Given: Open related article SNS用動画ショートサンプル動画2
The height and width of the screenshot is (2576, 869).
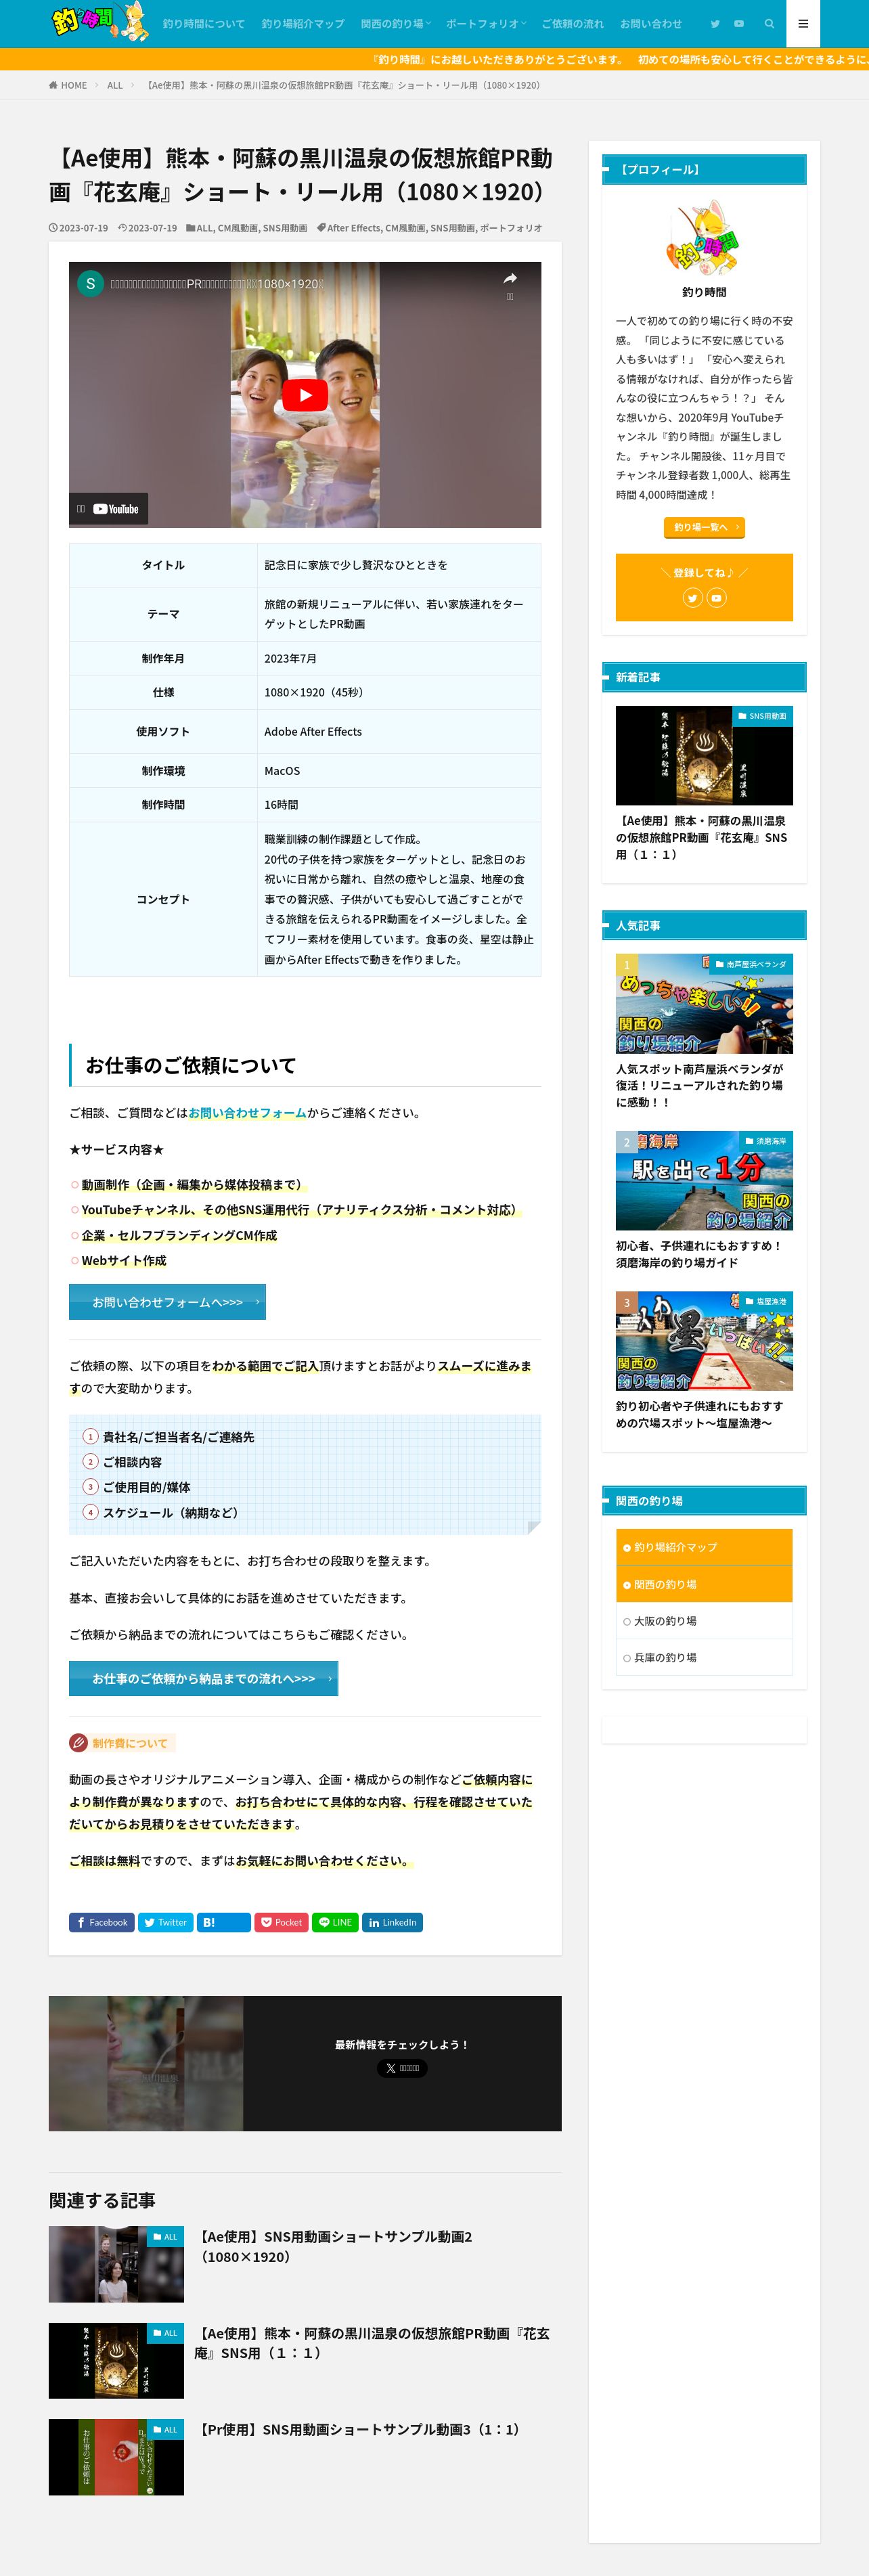Looking at the screenshot, I should pyautogui.click(x=336, y=2246).
